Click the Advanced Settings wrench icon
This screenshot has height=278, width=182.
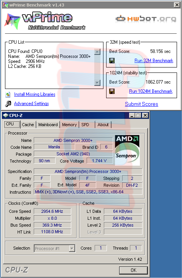coord(8,104)
